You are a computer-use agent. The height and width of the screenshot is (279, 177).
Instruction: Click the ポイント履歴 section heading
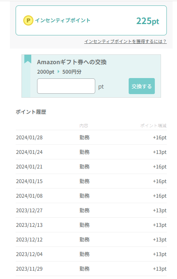(31, 112)
